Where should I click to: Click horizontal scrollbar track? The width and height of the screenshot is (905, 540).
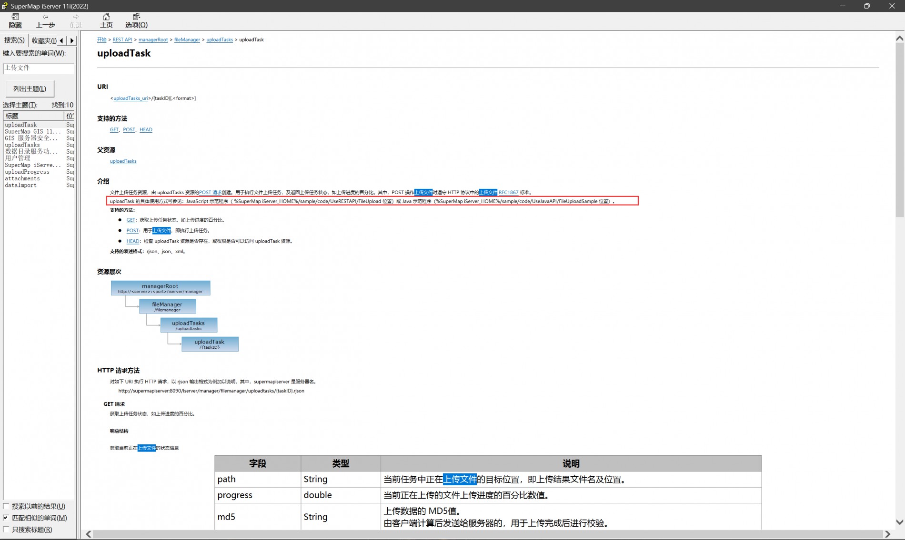(x=488, y=534)
